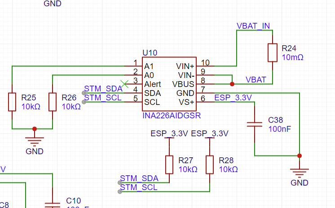Click the ESP_3.3V power symbol above R27
The image size is (335, 208).
pos(169,134)
